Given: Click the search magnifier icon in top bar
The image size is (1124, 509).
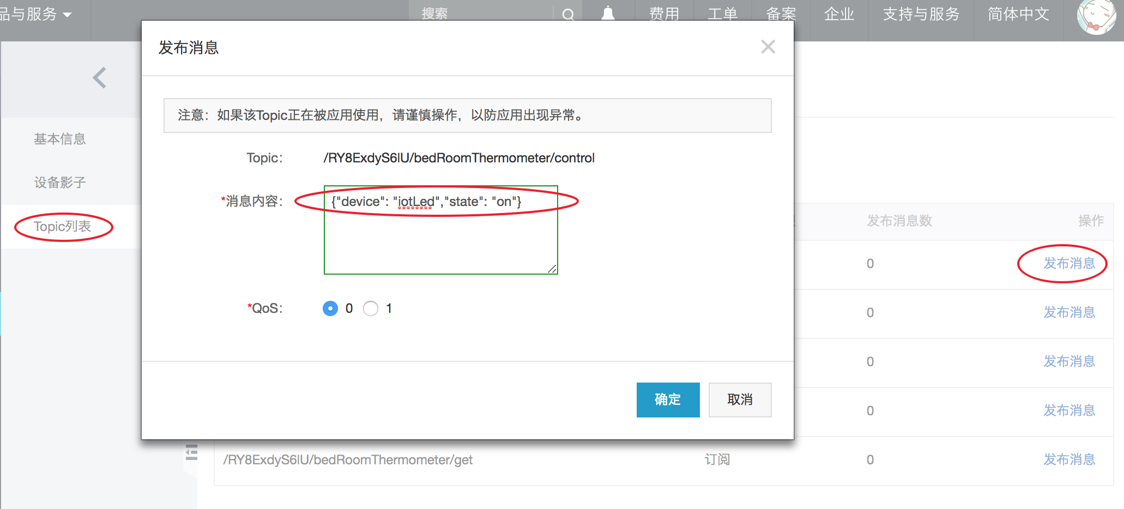Looking at the screenshot, I should (x=568, y=15).
